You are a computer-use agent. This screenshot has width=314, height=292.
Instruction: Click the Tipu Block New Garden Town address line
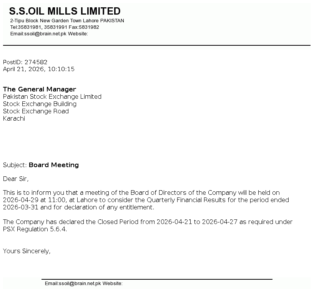point(67,21)
